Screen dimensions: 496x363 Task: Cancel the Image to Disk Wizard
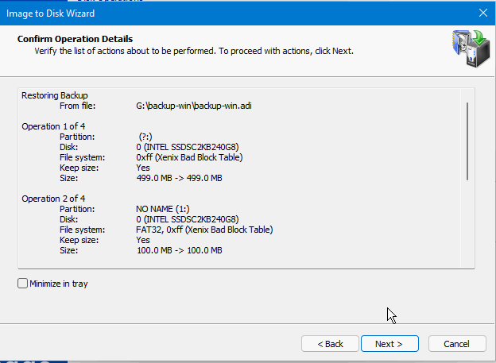457,344
